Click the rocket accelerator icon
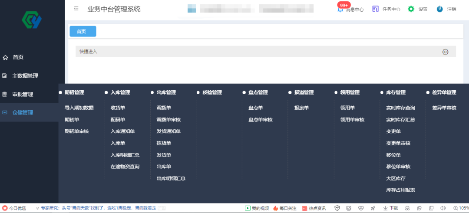469x213 pixels. click(373, 208)
